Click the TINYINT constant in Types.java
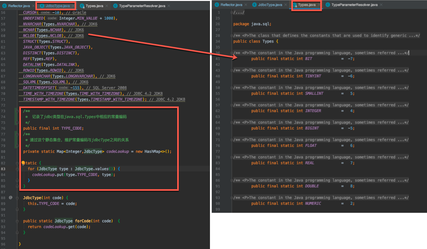Viewport: 427px width, 249px height. coord(313,76)
